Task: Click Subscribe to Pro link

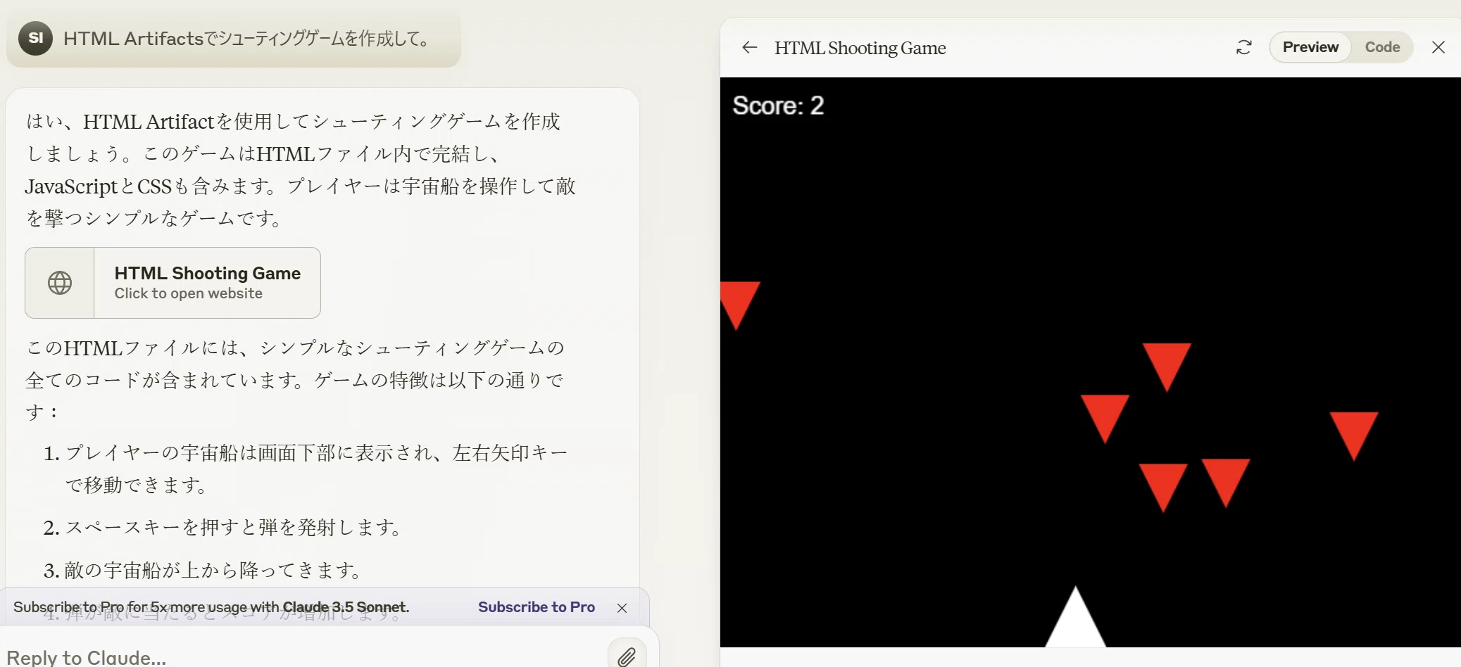Action: (537, 607)
